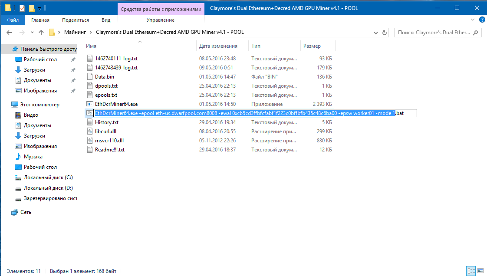Click the EthDcrMiner64.exe application icon
487x276 pixels.
(90, 104)
